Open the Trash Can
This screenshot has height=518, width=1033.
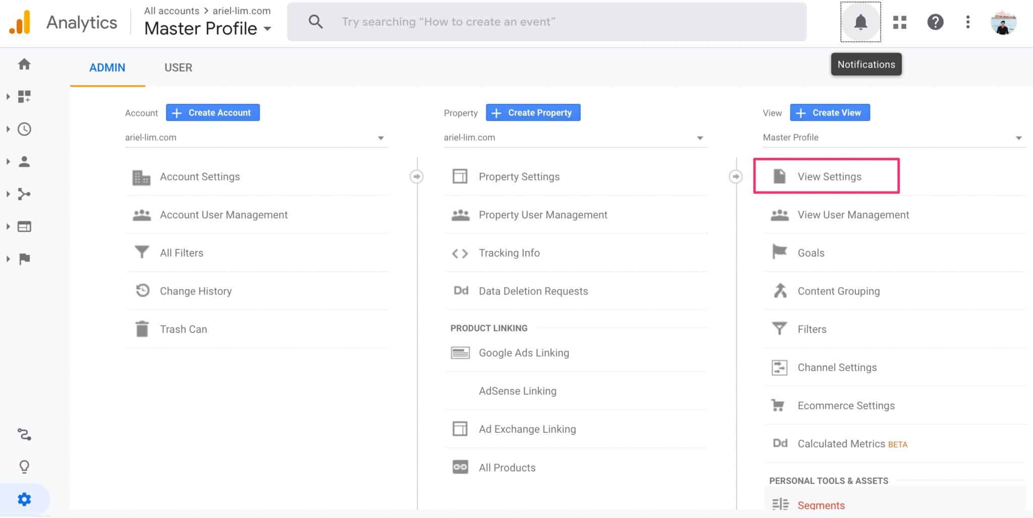(x=257, y=329)
